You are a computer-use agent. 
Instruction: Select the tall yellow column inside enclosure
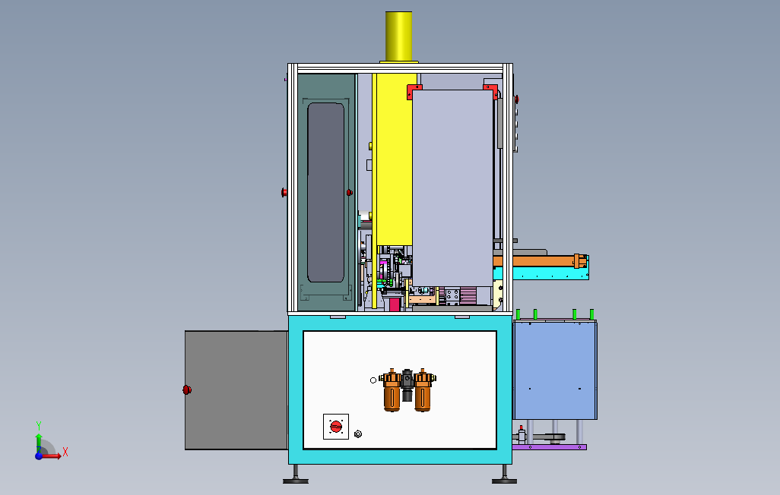coord(395,159)
